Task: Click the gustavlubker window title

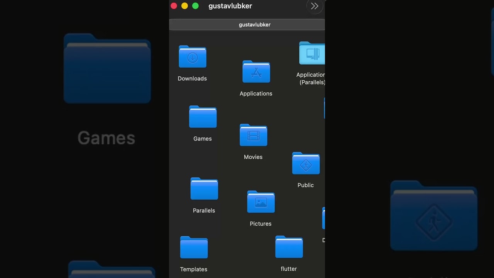Action: pyautogui.click(x=230, y=6)
